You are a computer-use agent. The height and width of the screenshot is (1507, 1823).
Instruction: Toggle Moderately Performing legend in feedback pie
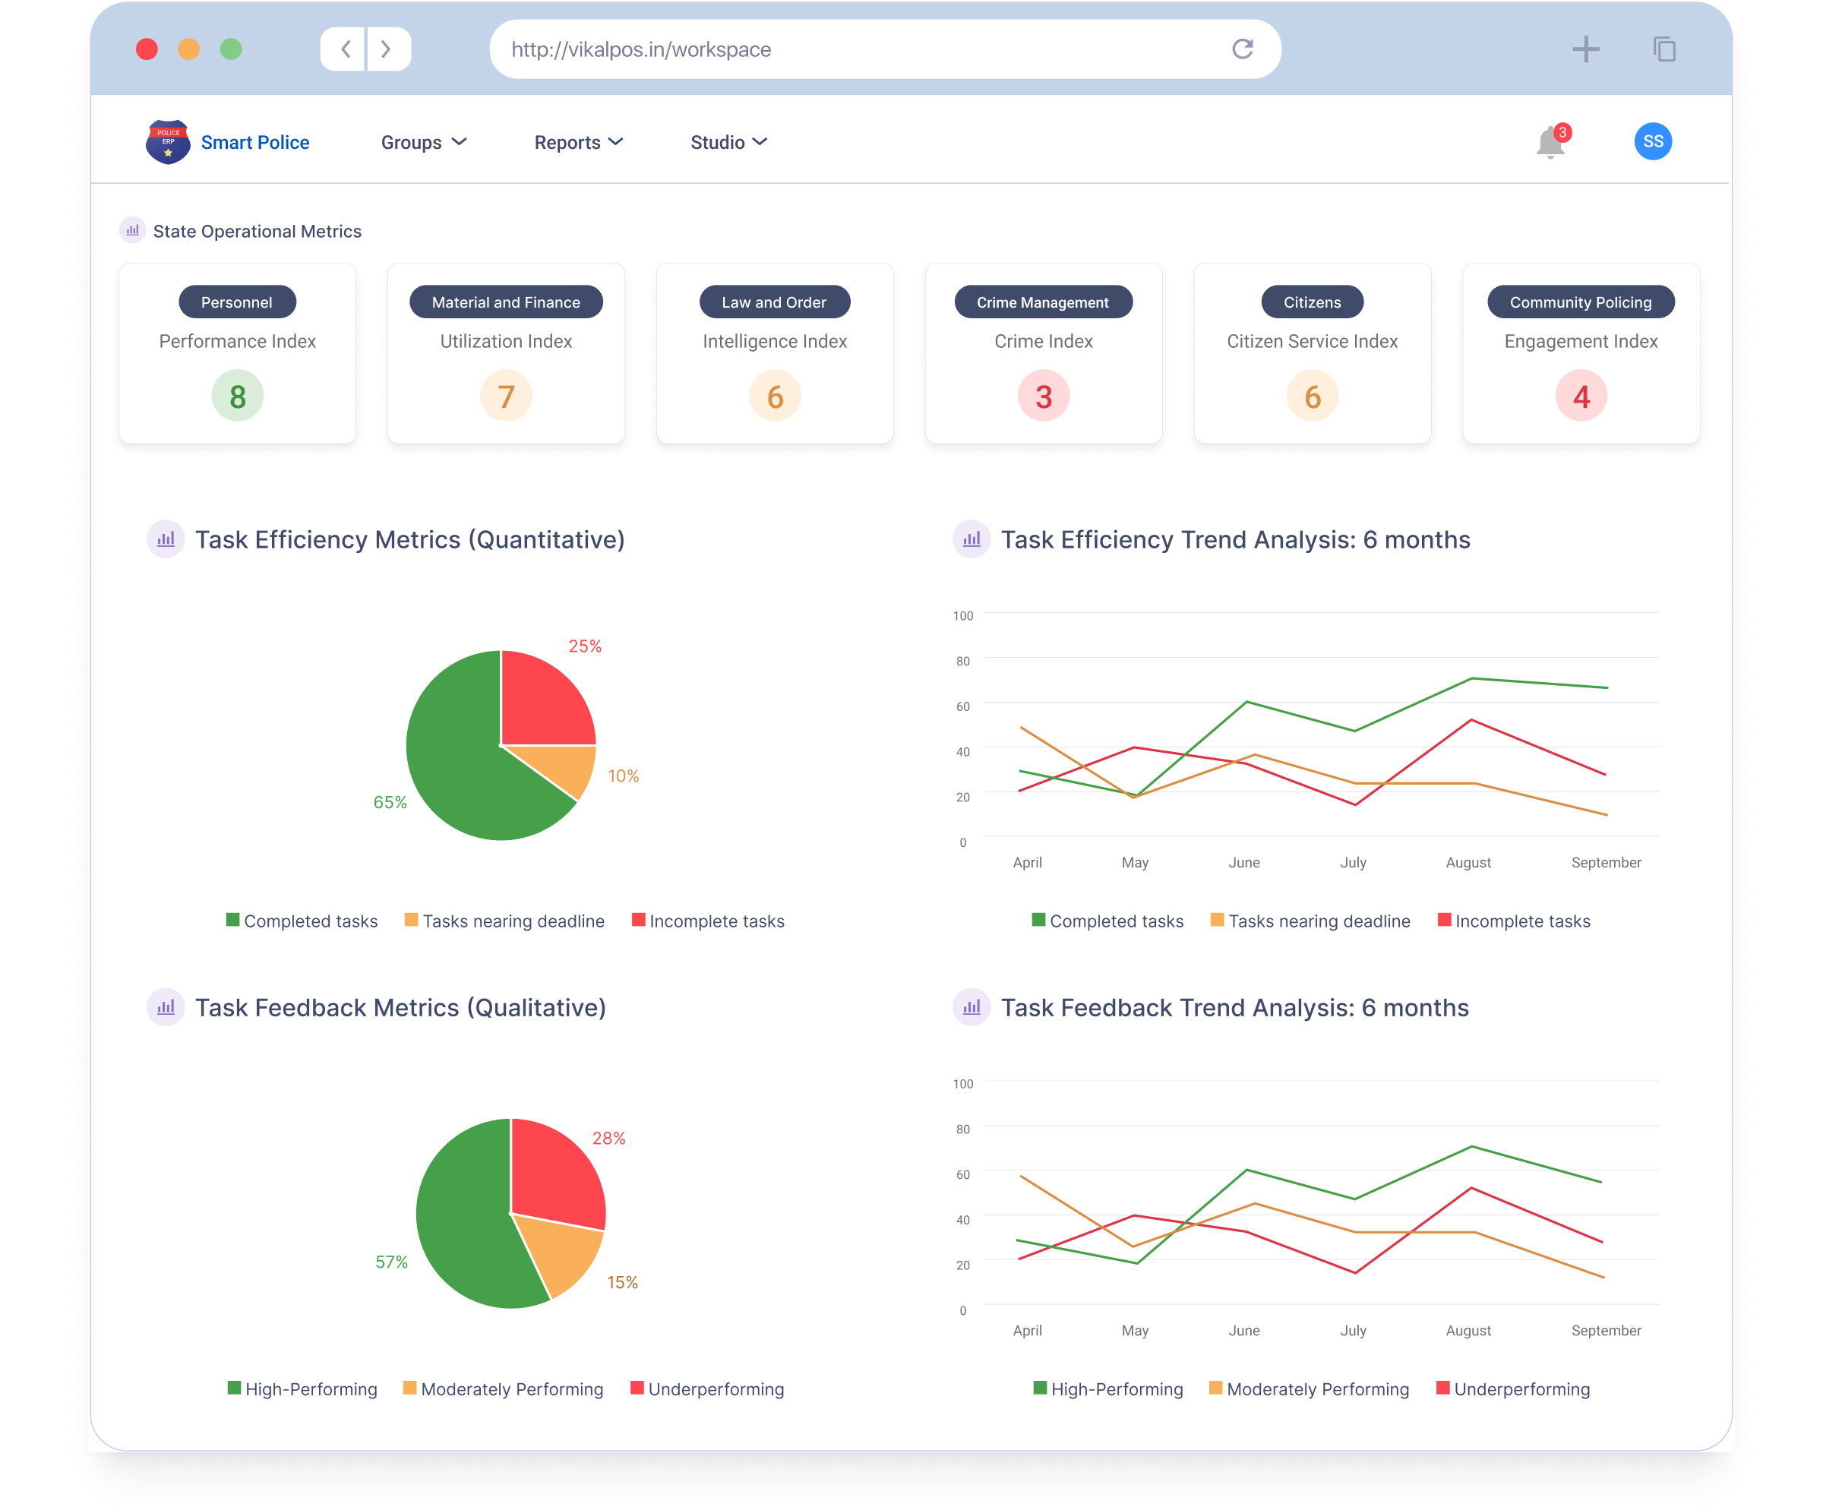click(503, 1389)
